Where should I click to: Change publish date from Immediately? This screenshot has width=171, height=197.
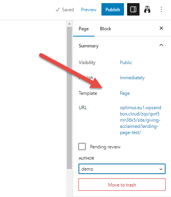pyautogui.click(x=132, y=78)
